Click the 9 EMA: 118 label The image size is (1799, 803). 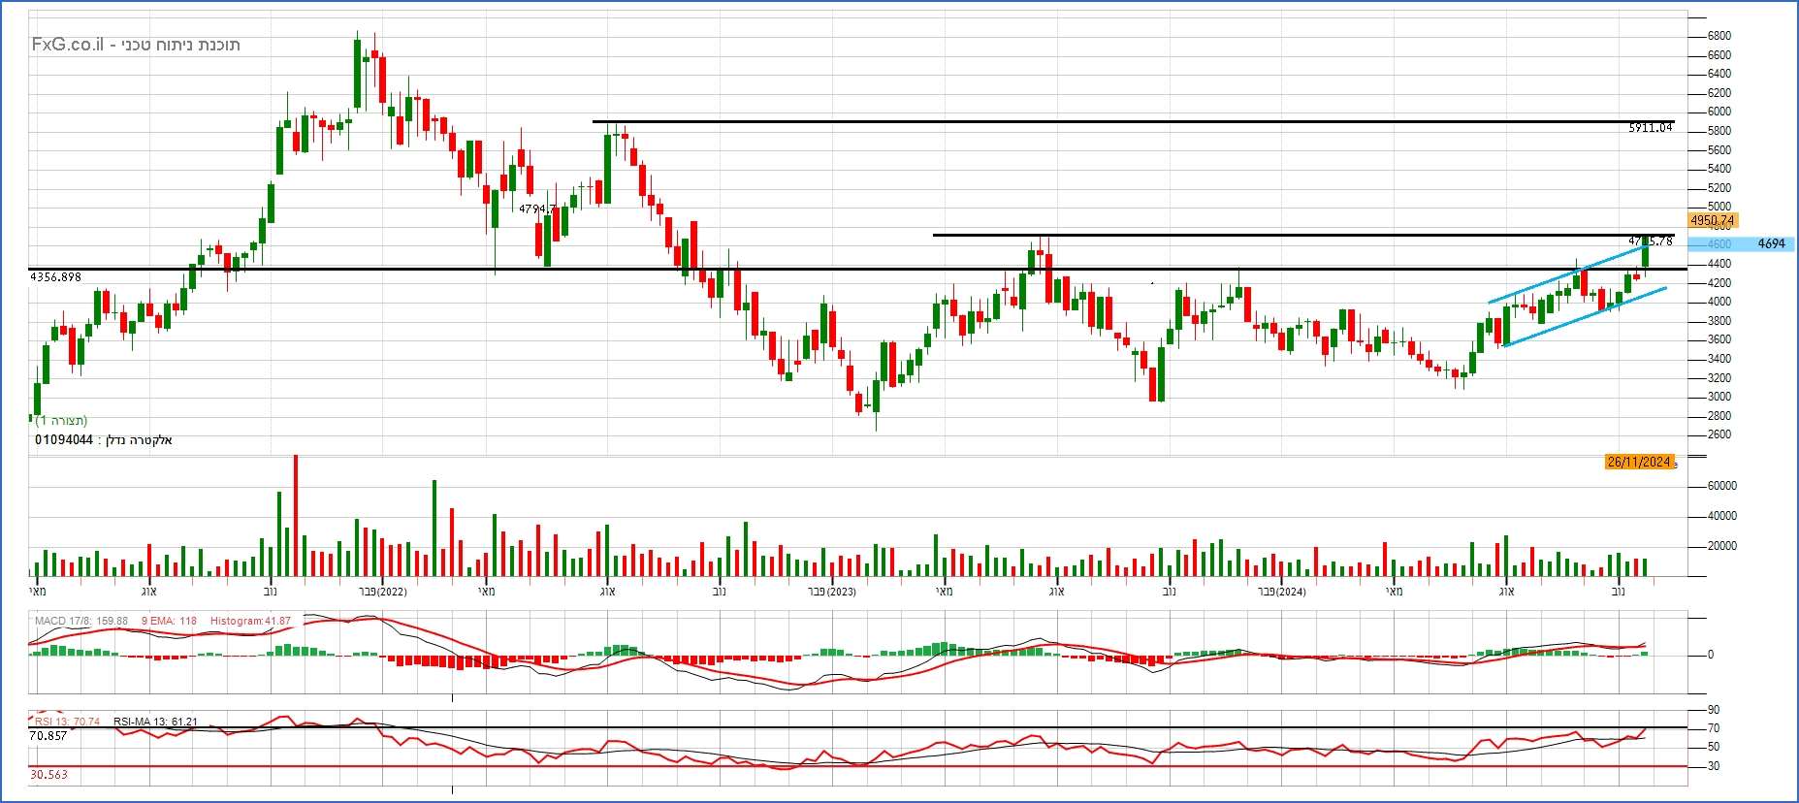tap(170, 621)
